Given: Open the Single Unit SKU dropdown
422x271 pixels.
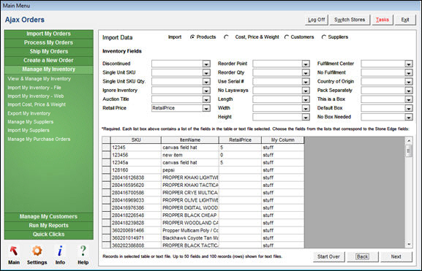Looking at the screenshot, I should pos(206,72).
